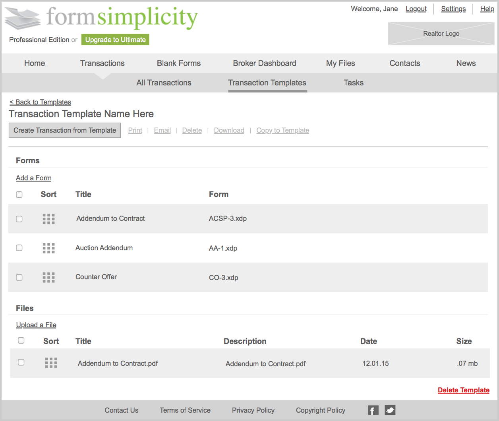Viewport: 499px width, 421px height.
Task: Click sort grip icon for Counter Offer
Action: [x=48, y=277]
